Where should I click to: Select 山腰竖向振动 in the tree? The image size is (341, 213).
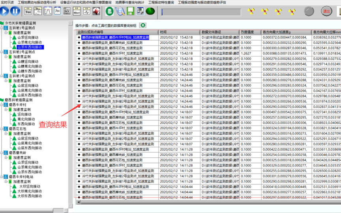pos(28,62)
